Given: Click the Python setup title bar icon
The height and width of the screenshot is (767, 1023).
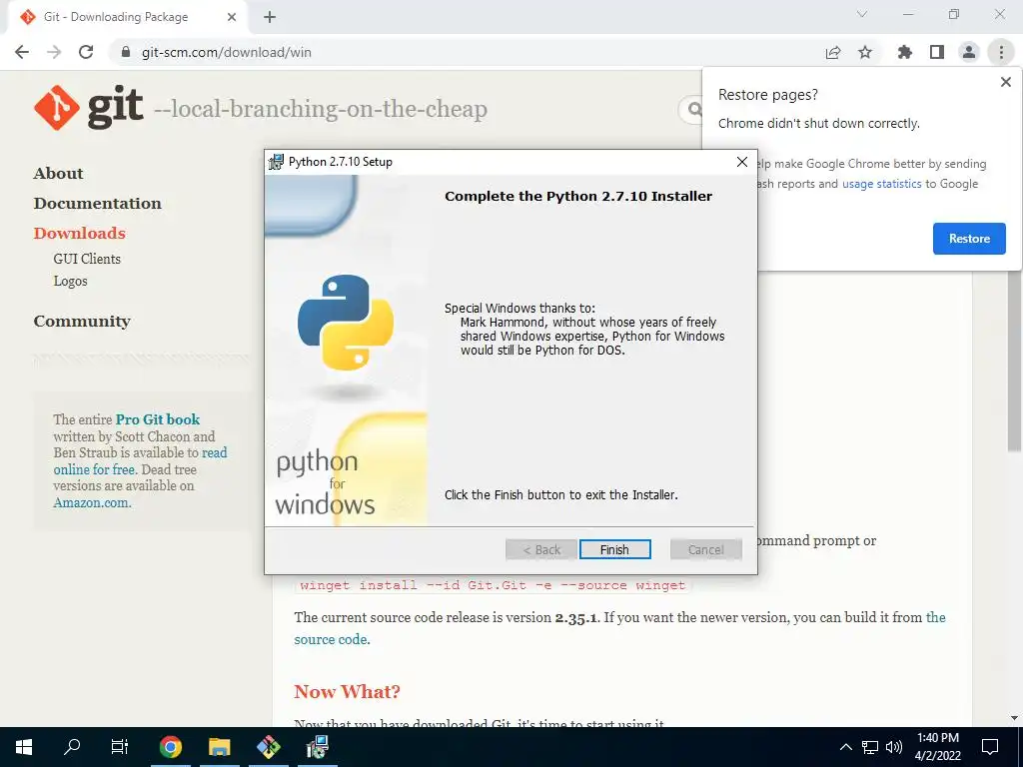Looking at the screenshot, I should (276, 162).
